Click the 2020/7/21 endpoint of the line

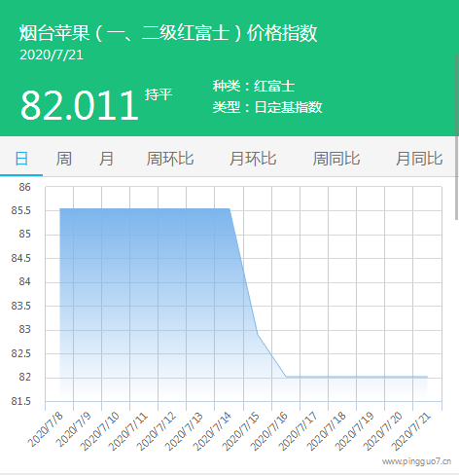[x=427, y=377]
